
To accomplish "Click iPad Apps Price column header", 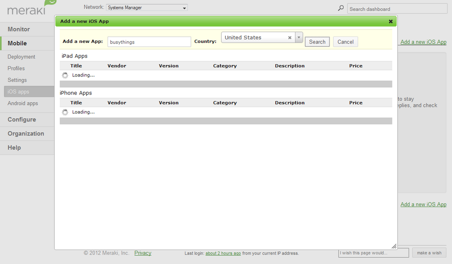I will 356,66.
